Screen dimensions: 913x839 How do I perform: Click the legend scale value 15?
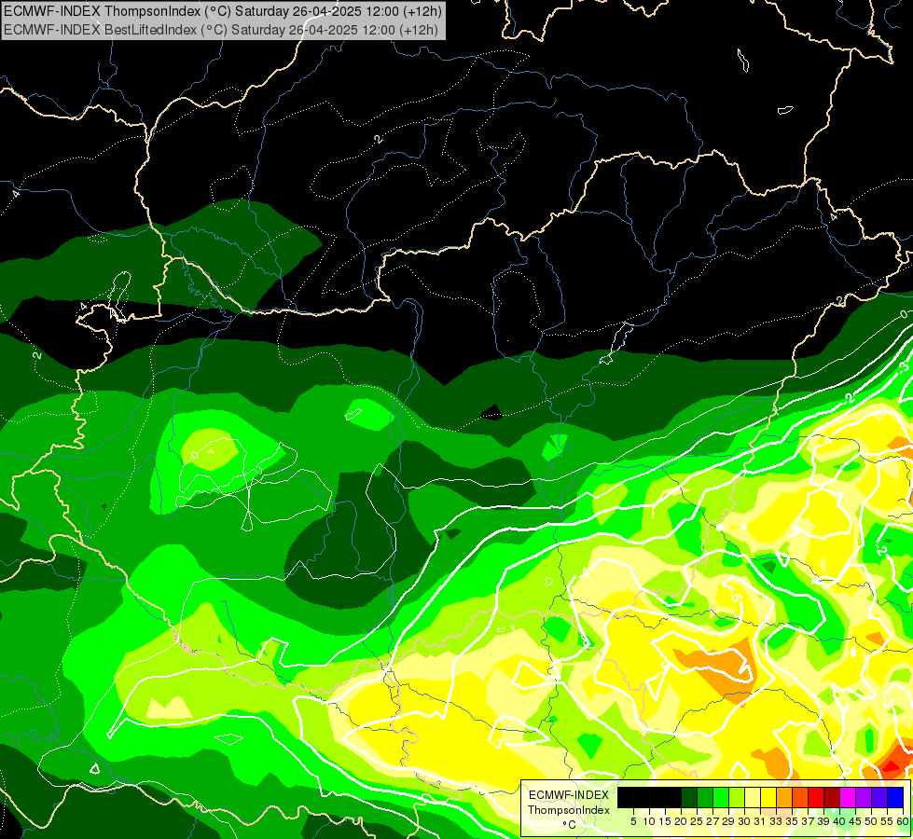coord(665,821)
